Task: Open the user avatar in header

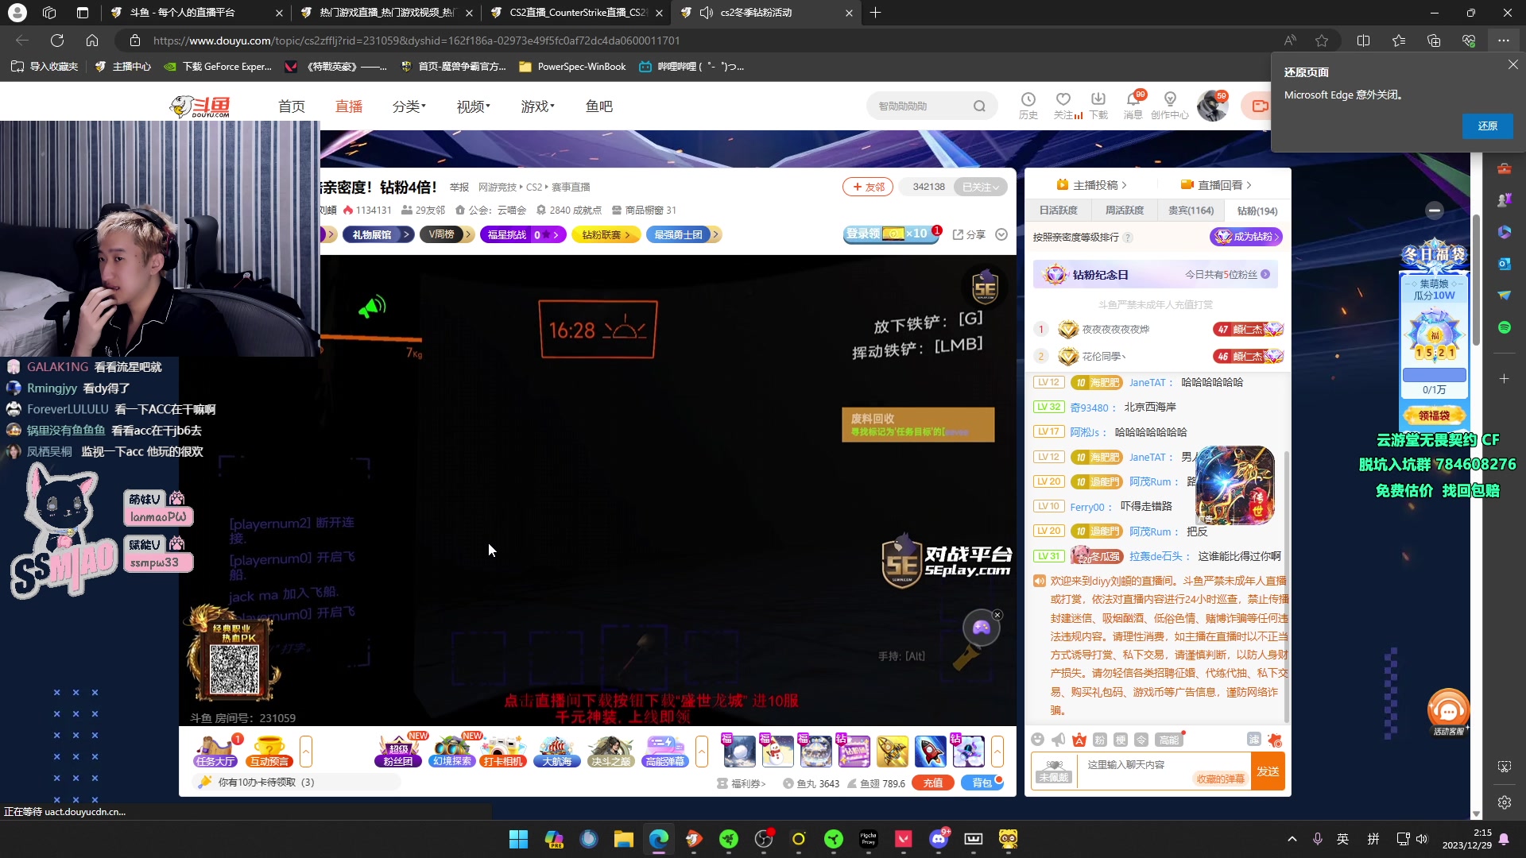Action: [x=1212, y=106]
